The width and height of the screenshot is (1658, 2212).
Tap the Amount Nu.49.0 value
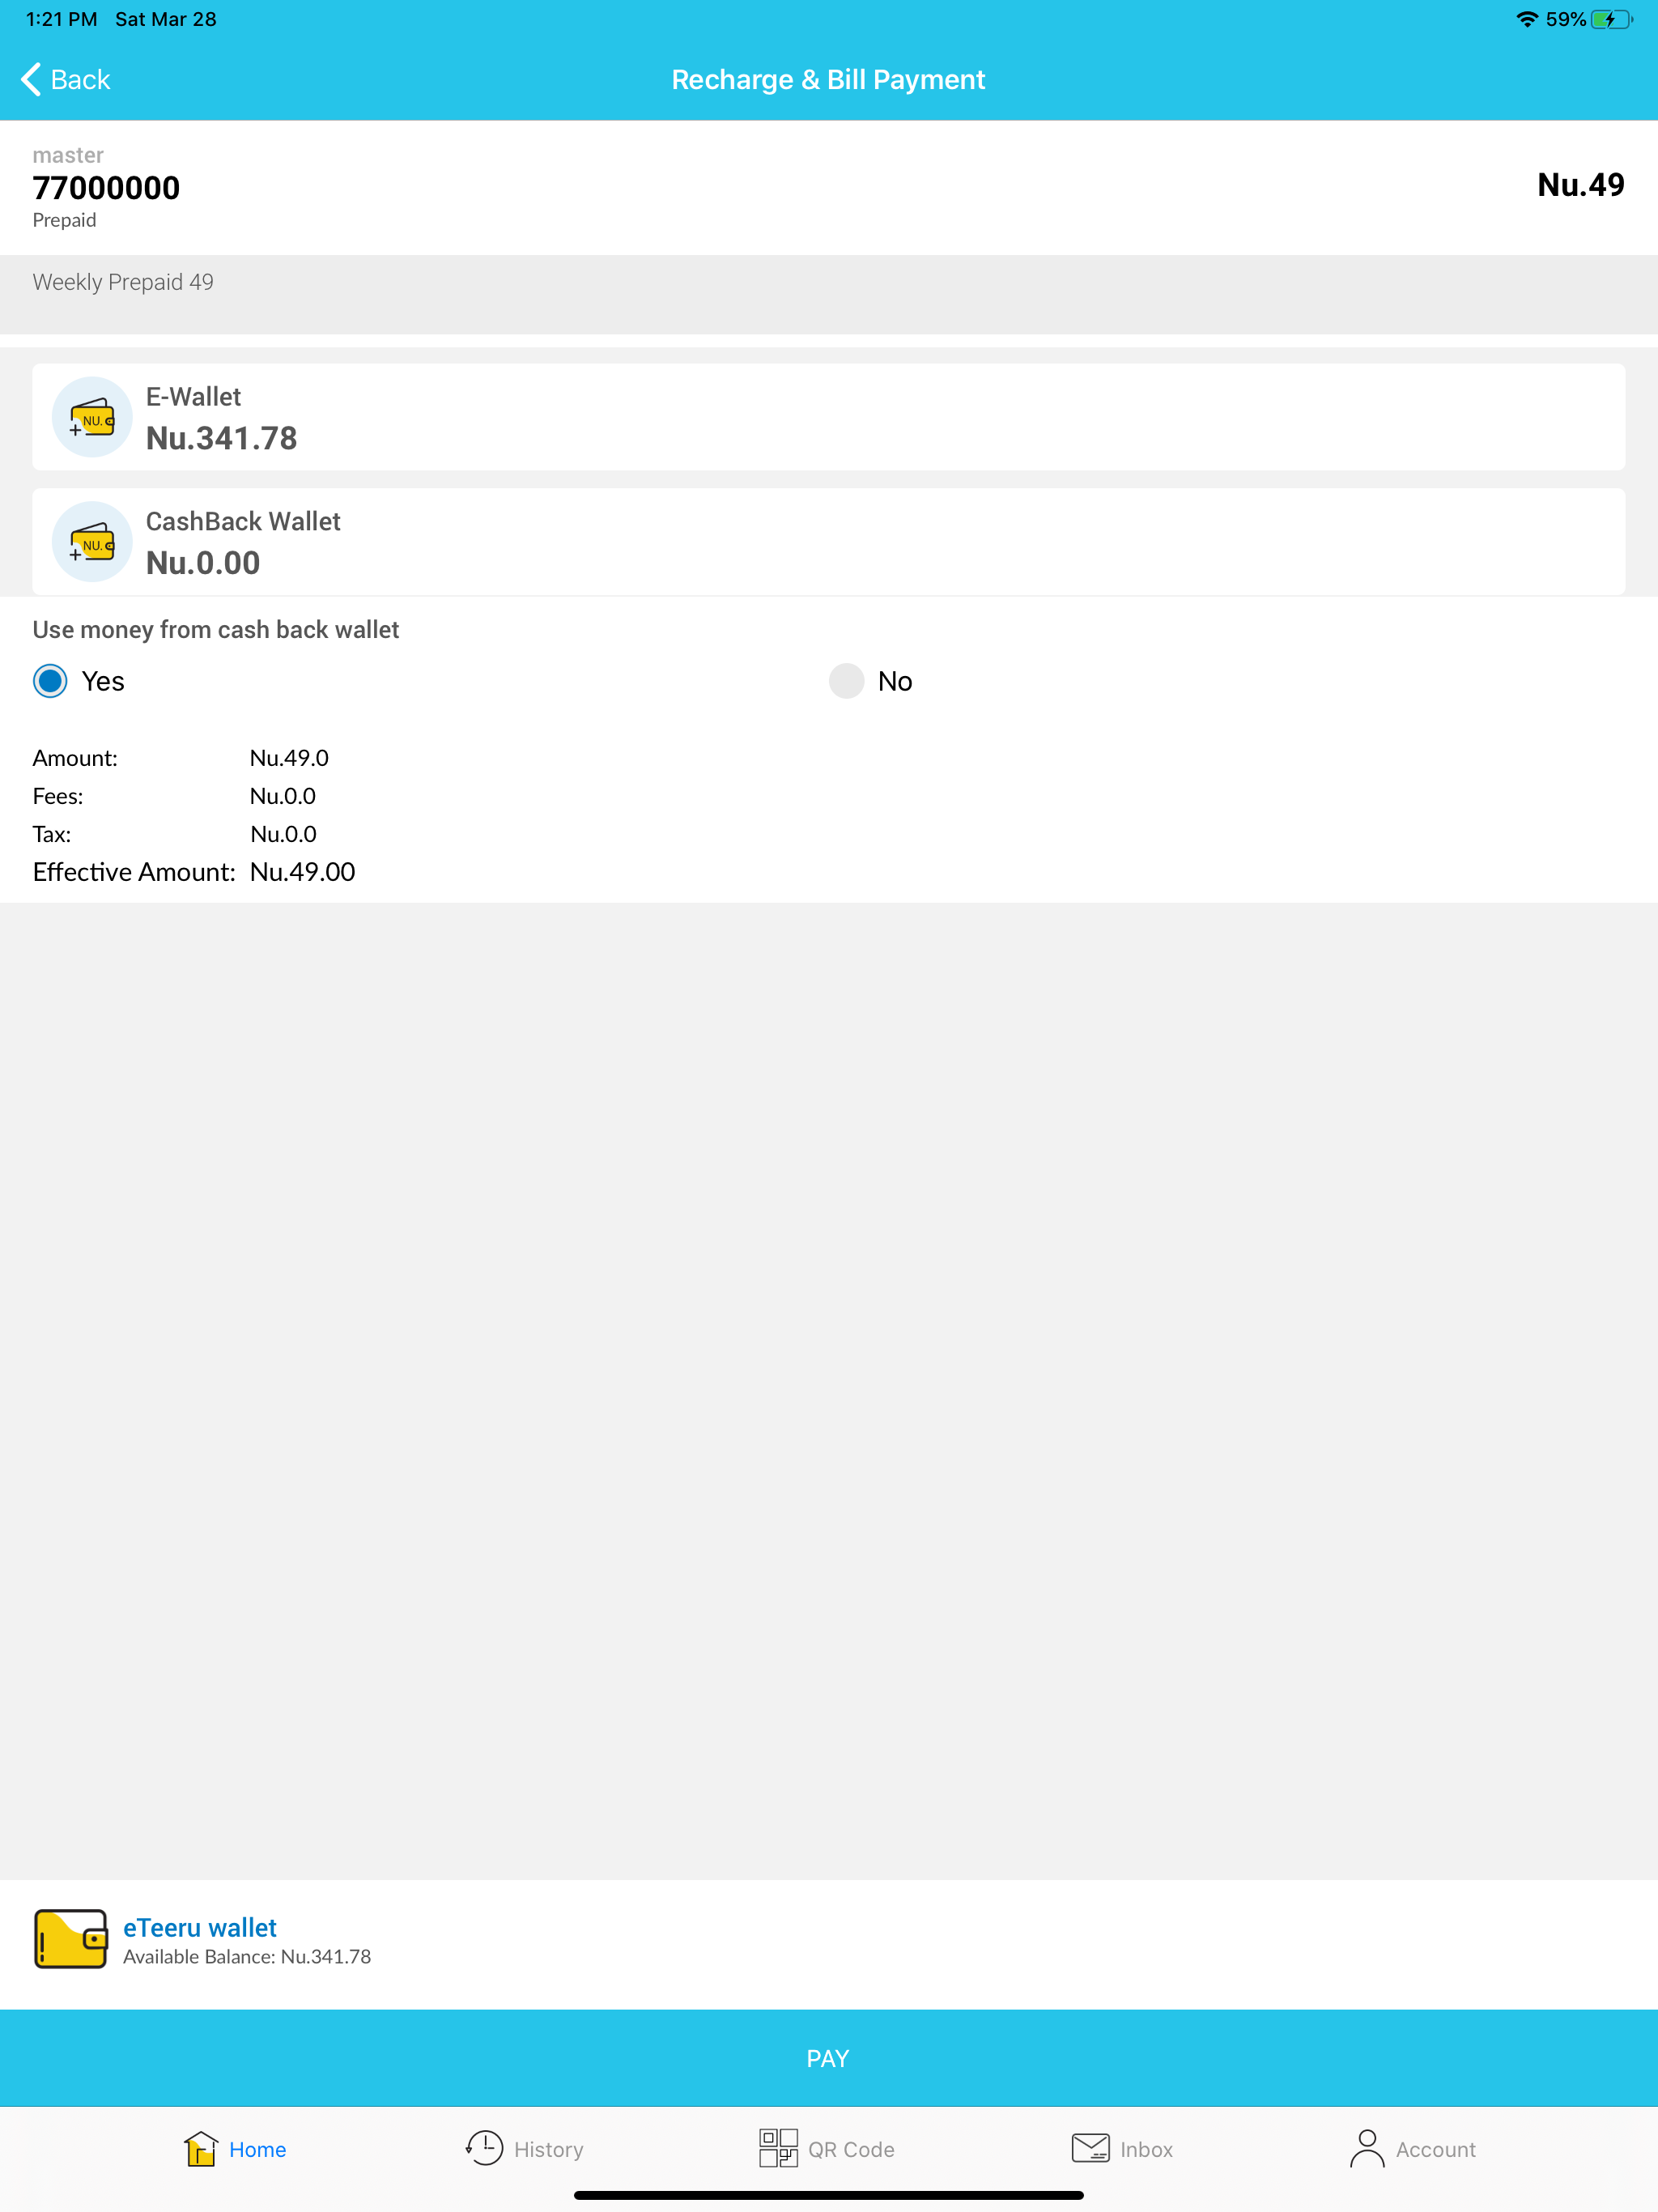[x=289, y=758]
